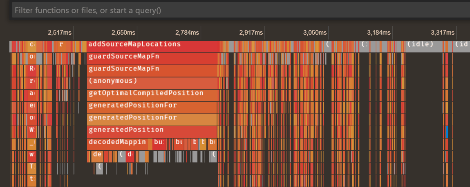Select the getOptimalCompiledPosition frame
This screenshot has width=470, height=187.
pos(152,93)
